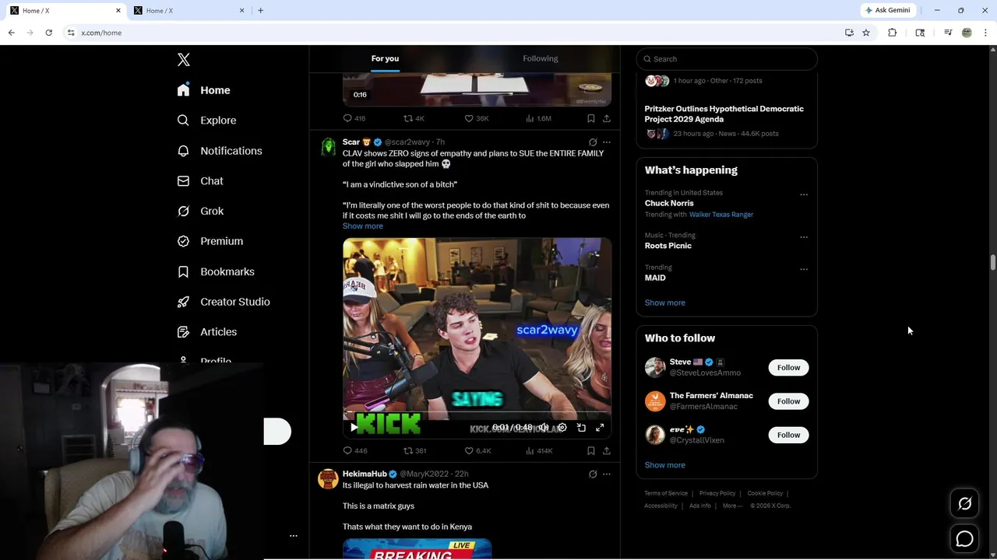Share the top post with 36K likes
This screenshot has width=997, height=560.
(x=607, y=118)
